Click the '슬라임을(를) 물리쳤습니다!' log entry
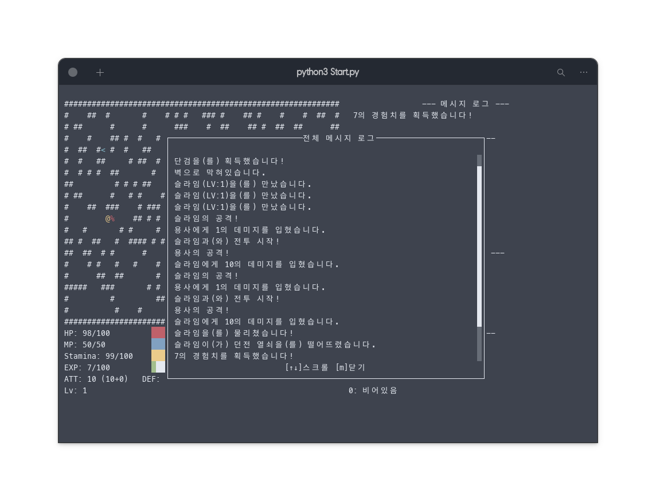The height and width of the screenshot is (501, 656). [x=234, y=333]
